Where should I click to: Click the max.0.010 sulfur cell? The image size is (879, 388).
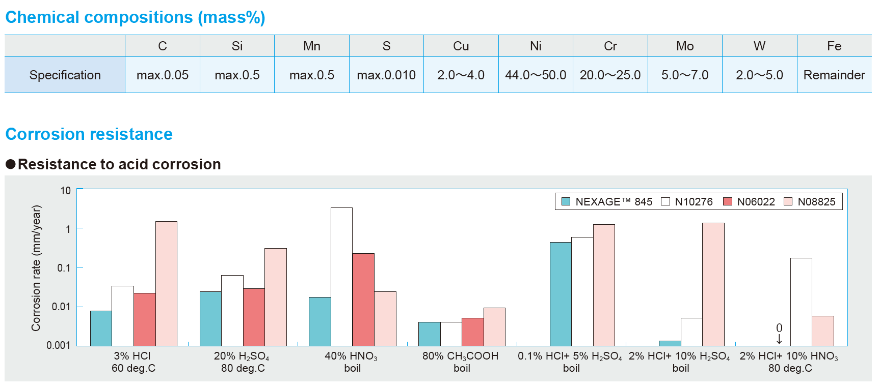pyautogui.click(x=386, y=75)
